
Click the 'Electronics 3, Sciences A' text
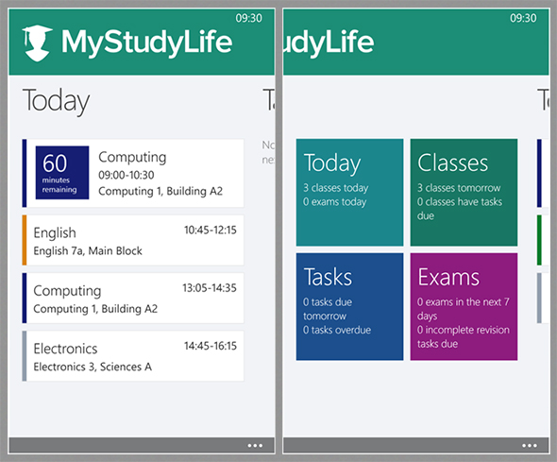tap(93, 367)
